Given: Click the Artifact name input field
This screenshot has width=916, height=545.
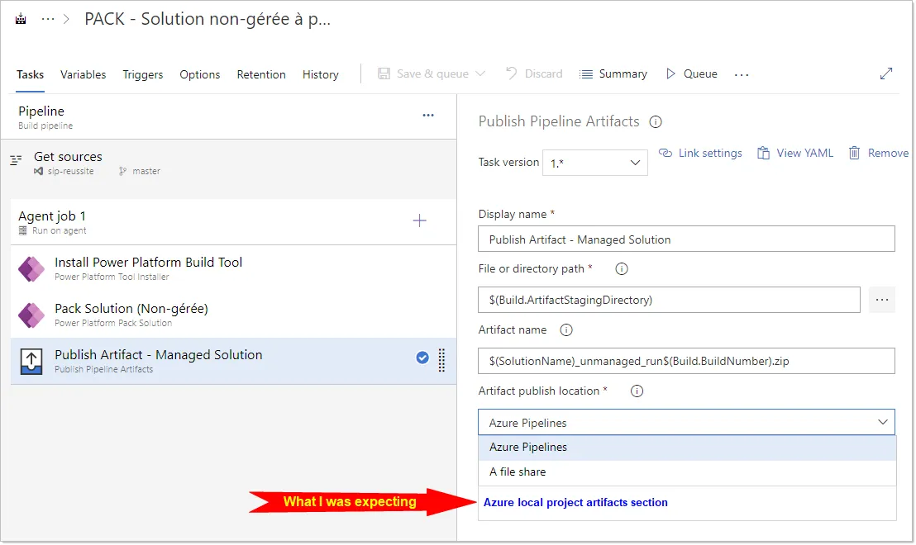Looking at the screenshot, I should [x=686, y=361].
